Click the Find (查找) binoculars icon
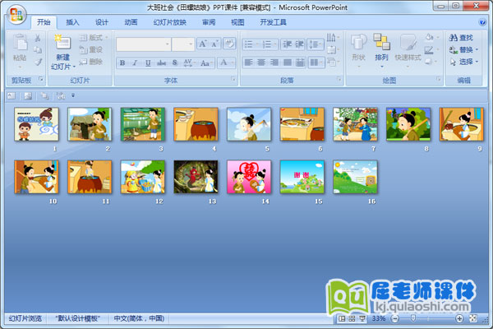 click(454, 38)
